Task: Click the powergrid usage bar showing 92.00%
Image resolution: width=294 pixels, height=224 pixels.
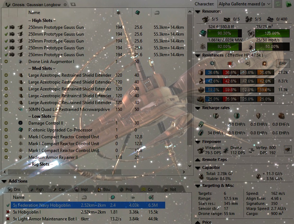Action: coord(224,46)
